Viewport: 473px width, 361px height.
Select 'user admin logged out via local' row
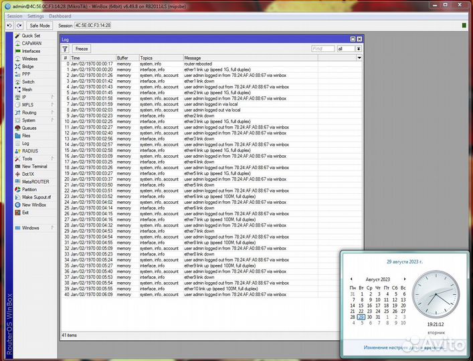click(x=211, y=110)
